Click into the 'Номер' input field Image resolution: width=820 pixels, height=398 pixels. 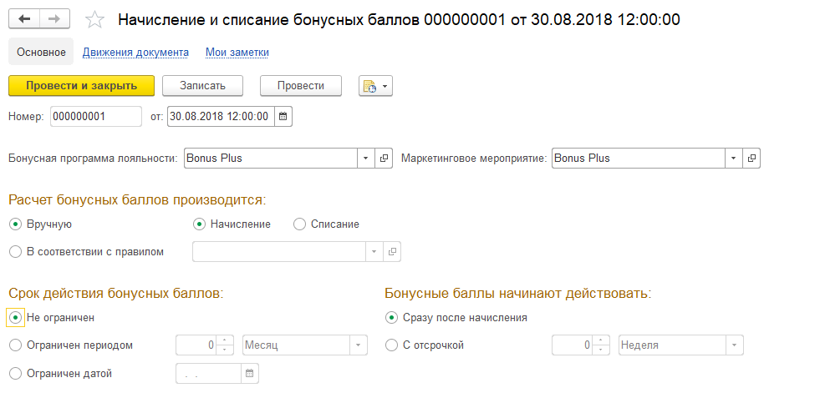click(95, 117)
